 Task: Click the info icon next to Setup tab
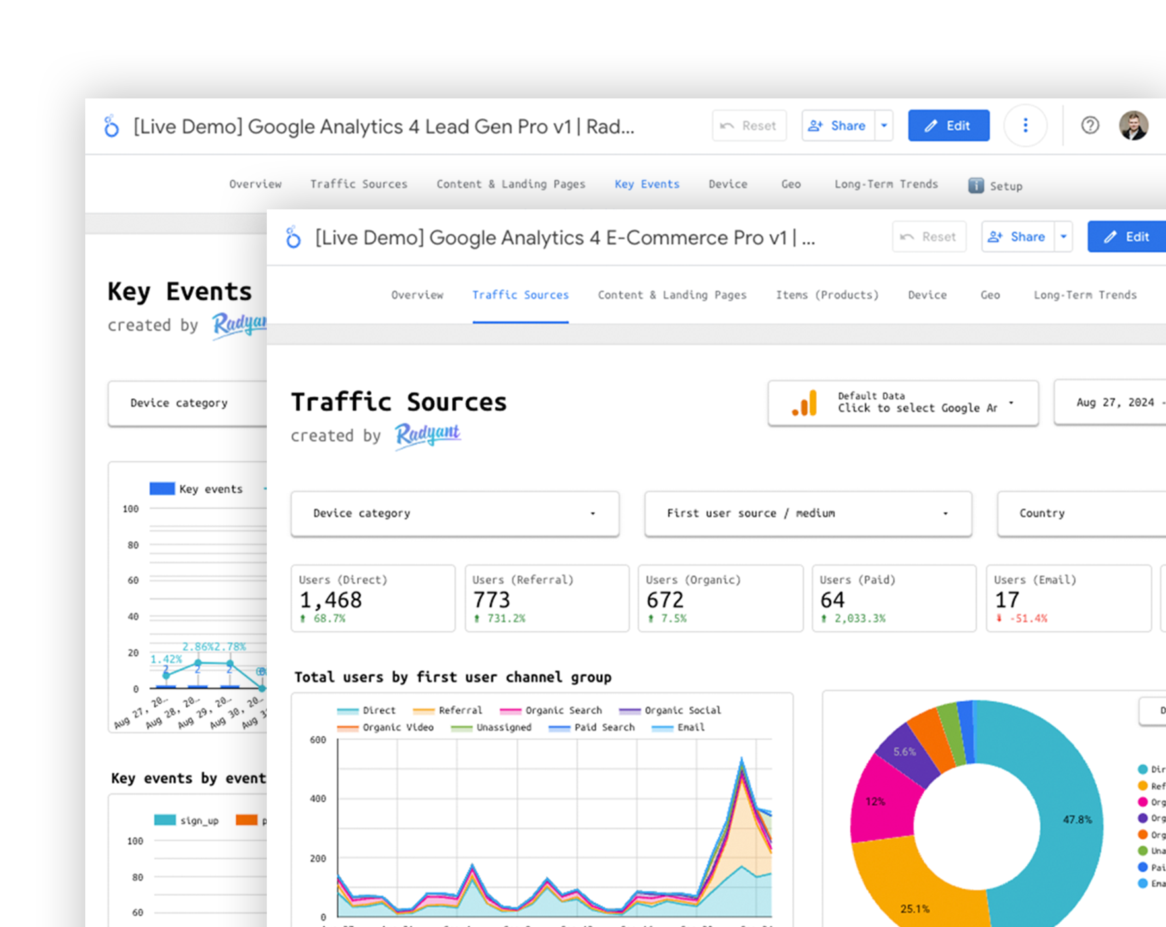tap(976, 186)
